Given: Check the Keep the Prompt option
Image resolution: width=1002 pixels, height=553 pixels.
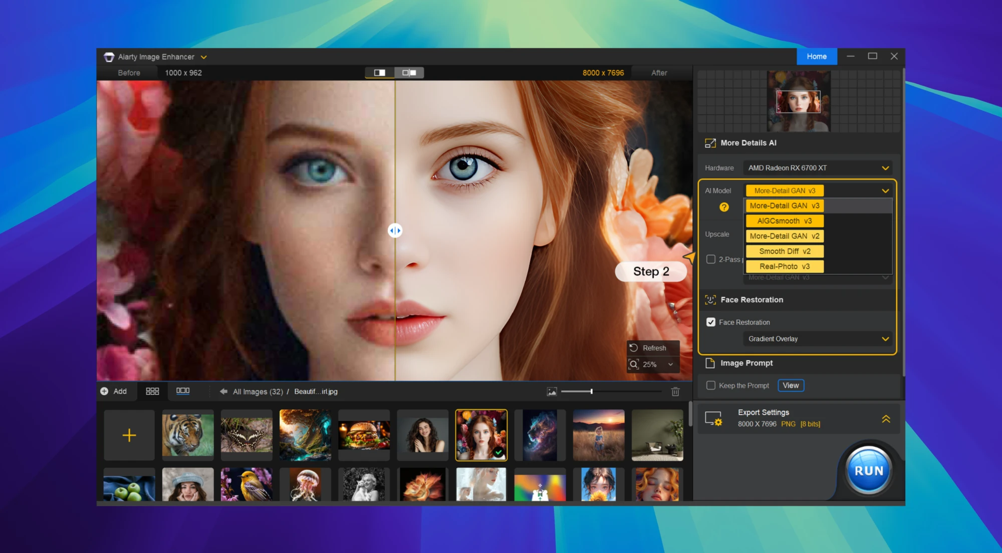Looking at the screenshot, I should (x=710, y=385).
